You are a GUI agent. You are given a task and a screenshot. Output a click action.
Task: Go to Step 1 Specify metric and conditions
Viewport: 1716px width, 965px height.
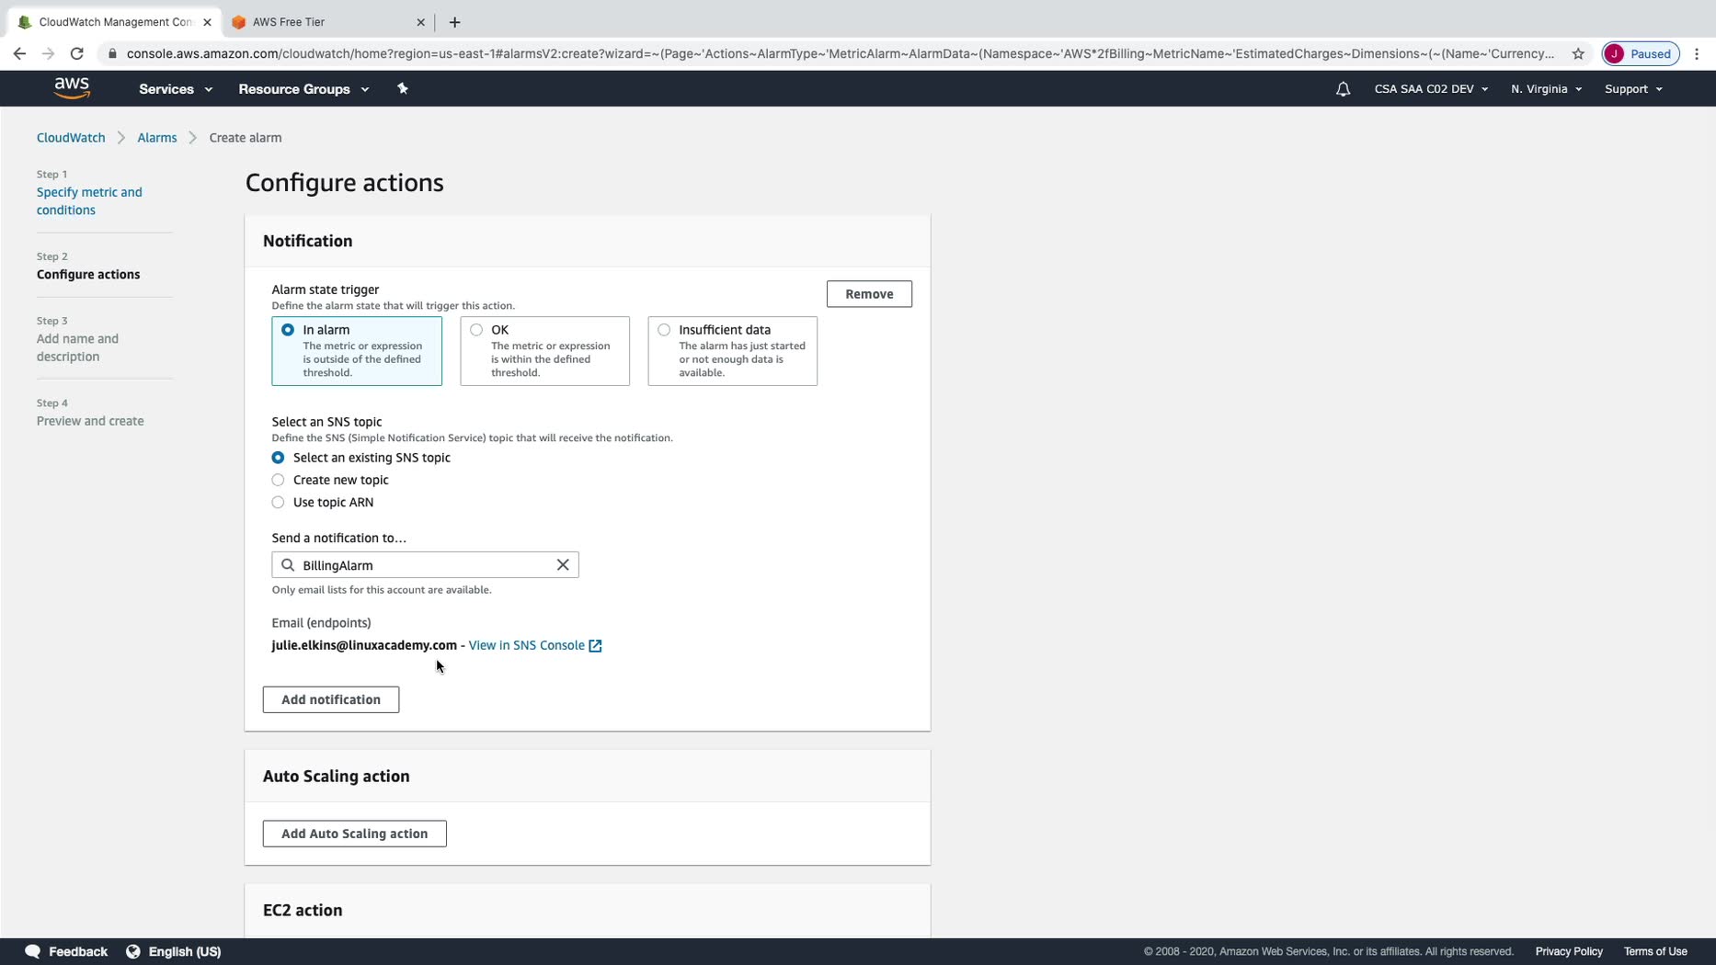pyautogui.click(x=89, y=200)
